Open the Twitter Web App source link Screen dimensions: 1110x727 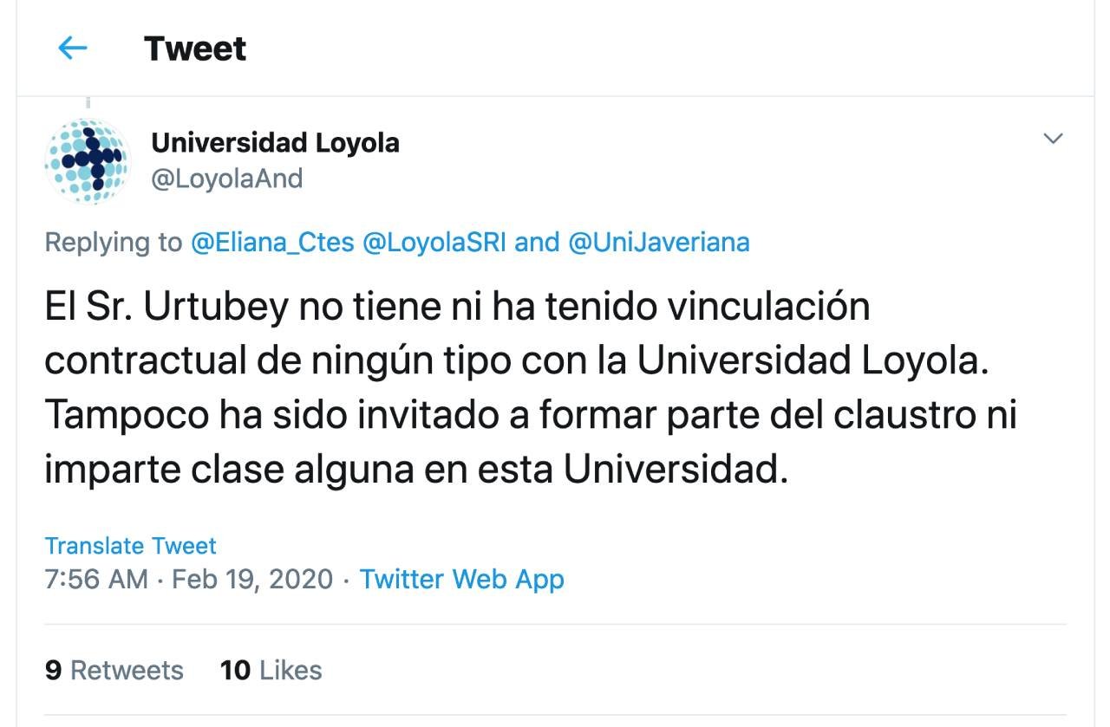pyautogui.click(x=461, y=579)
